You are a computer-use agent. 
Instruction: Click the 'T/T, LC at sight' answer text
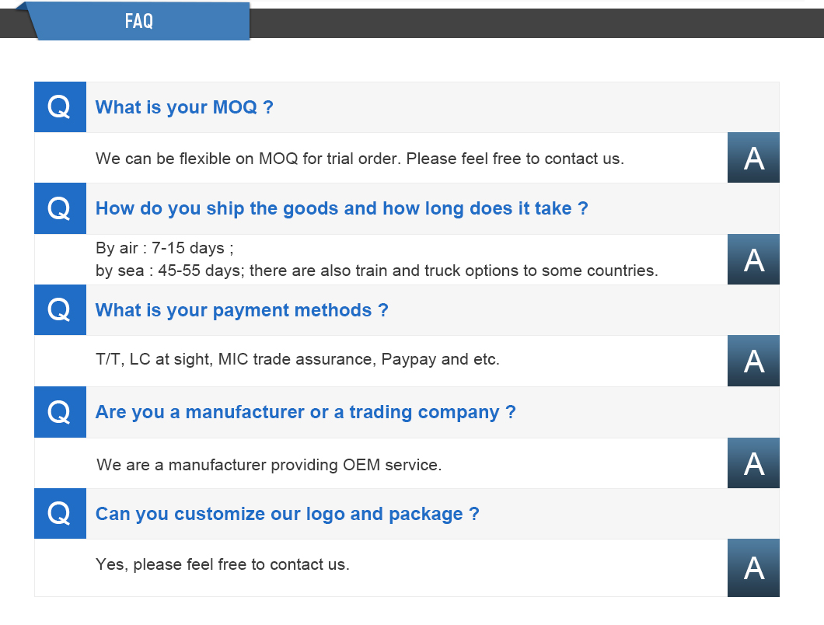click(298, 360)
